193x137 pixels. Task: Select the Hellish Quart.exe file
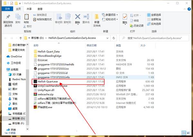click(x=46, y=82)
